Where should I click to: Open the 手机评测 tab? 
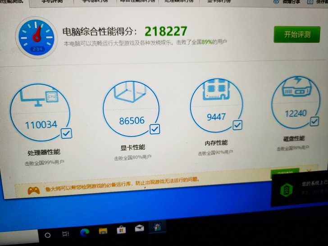pos(52,2)
